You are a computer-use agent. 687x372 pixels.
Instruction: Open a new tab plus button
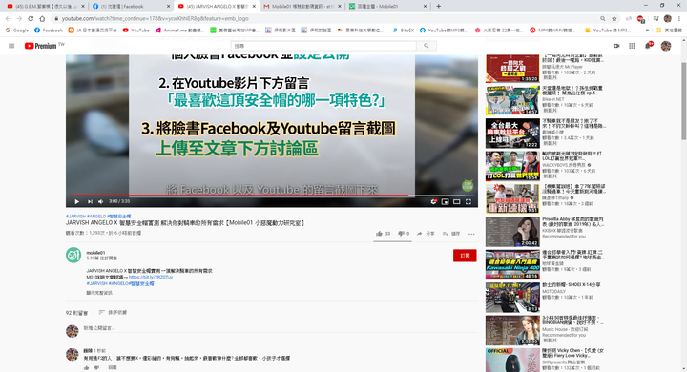pyautogui.click(x=439, y=6)
